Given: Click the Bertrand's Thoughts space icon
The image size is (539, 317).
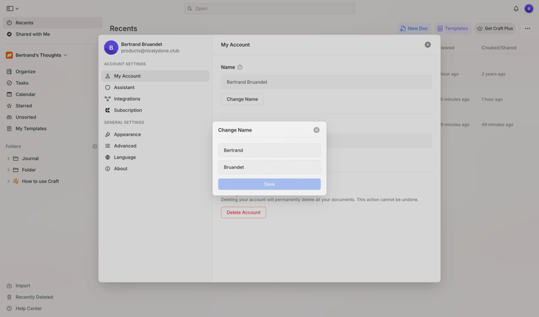Looking at the screenshot, I should pyautogui.click(x=9, y=55).
